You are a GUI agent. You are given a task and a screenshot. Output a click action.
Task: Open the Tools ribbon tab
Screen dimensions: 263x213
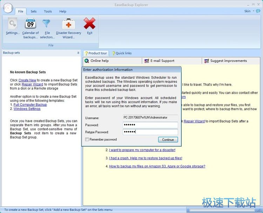click(x=48, y=12)
